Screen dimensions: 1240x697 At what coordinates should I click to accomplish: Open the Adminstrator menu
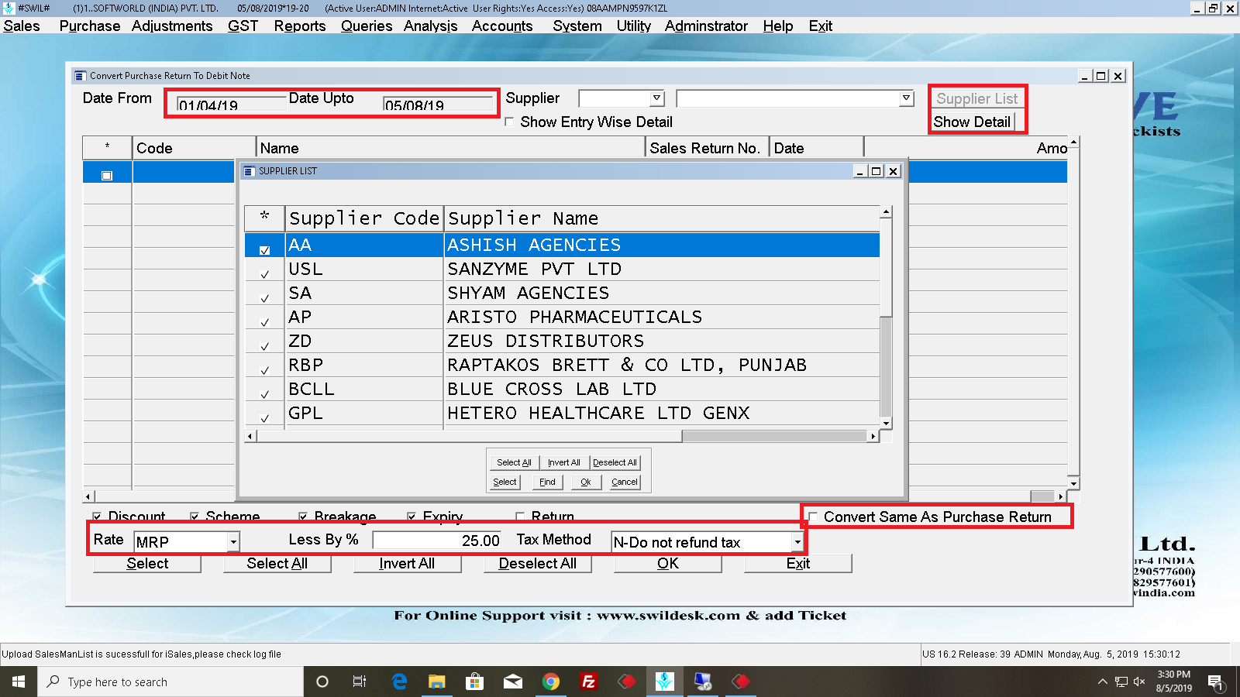click(x=706, y=26)
